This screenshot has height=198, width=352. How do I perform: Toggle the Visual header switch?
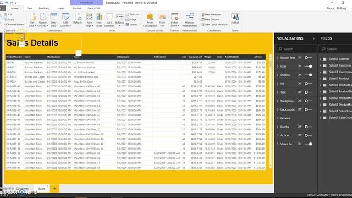(308, 144)
